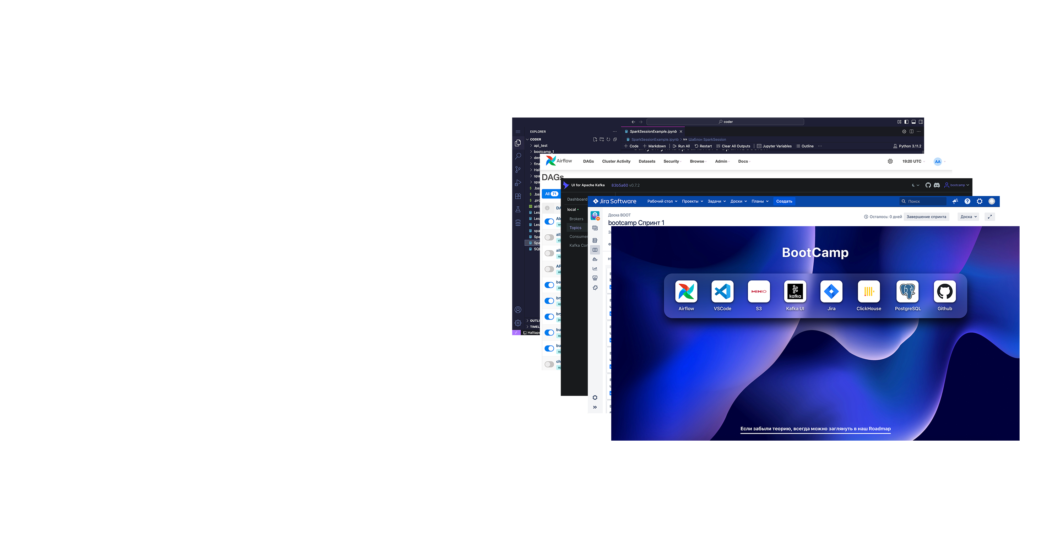Open VSCode Source Control view
This screenshot has height=556, width=1052.
(518, 169)
